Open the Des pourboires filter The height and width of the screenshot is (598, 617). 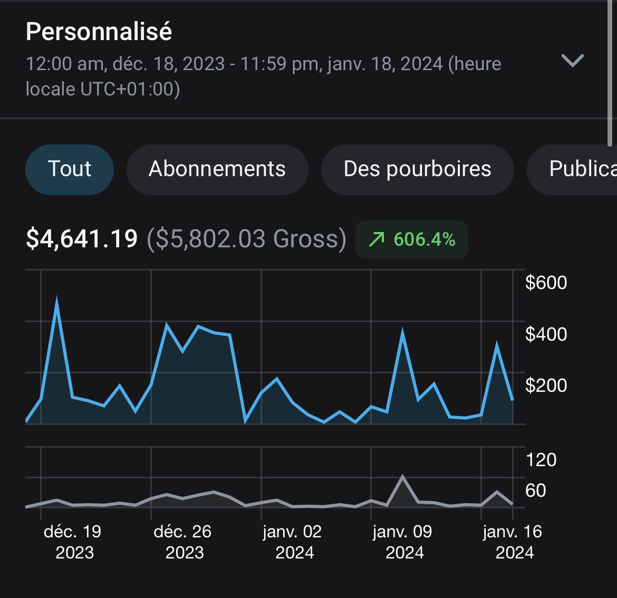coord(417,169)
